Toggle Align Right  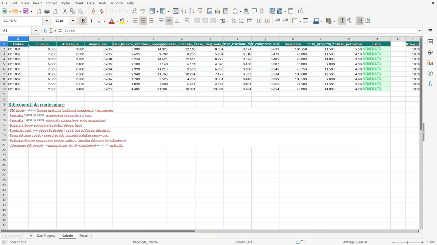point(151,21)
